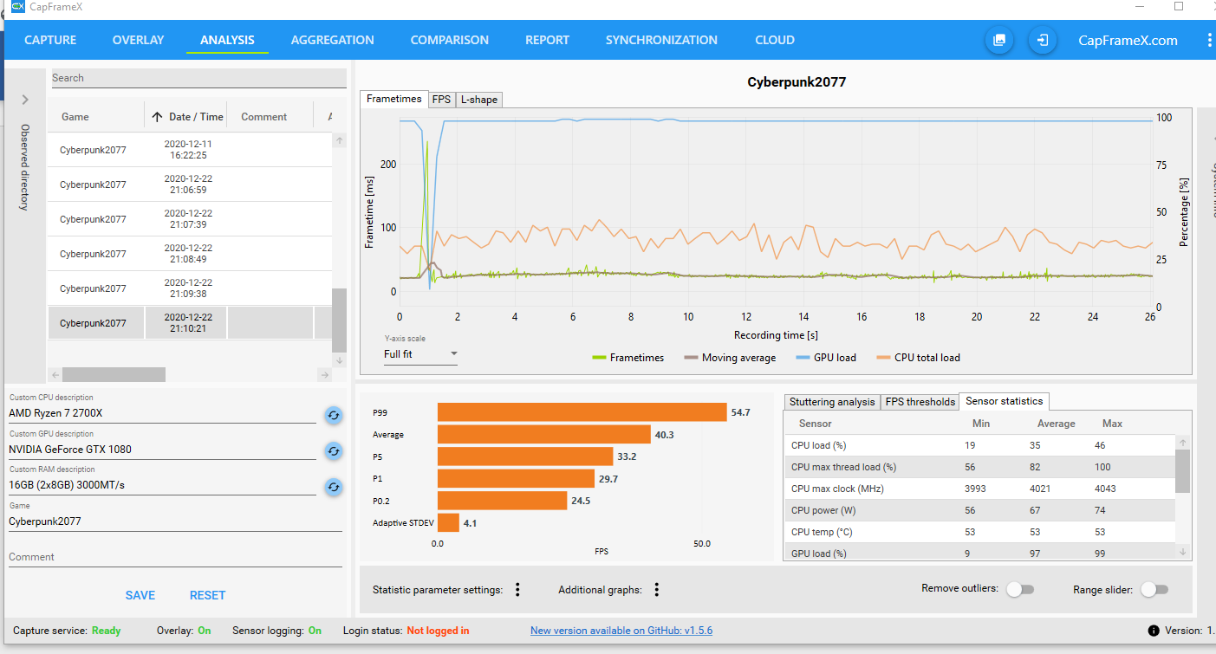The height and width of the screenshot is (654, 1216).
Task: Refresh the Custom GPU description
Action: (333, 450)
